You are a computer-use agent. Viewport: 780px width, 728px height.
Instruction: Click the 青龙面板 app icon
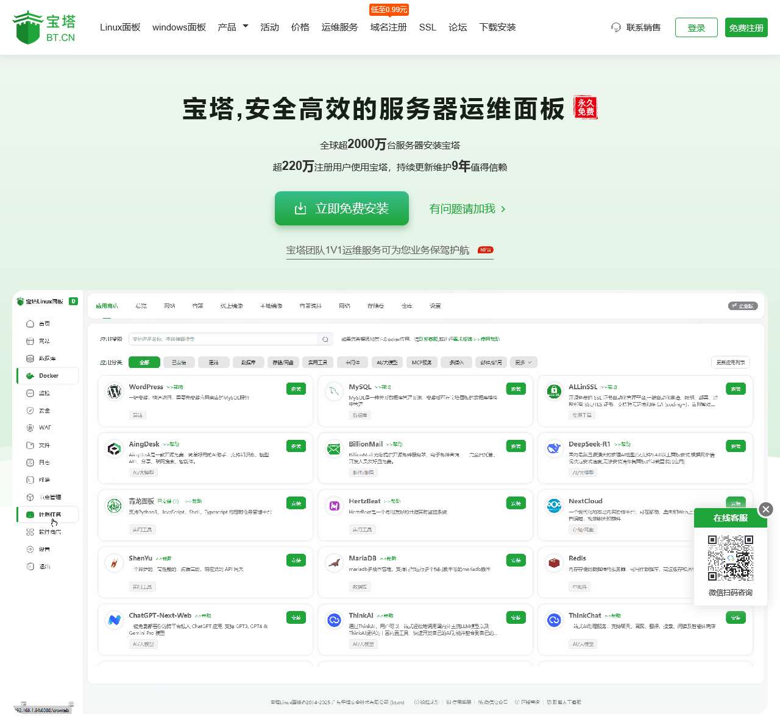(x=115, y=506)
